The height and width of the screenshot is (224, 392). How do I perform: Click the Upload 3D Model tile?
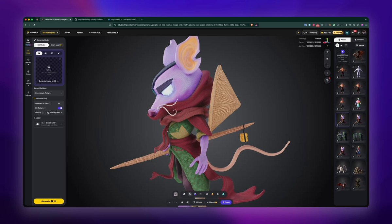pos(343,56)
